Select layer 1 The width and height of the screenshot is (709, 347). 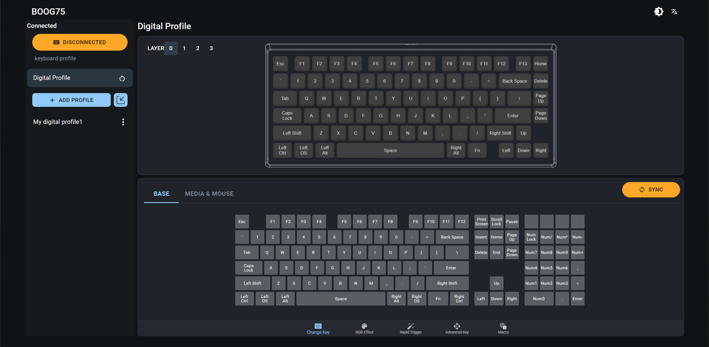[184, 48]
